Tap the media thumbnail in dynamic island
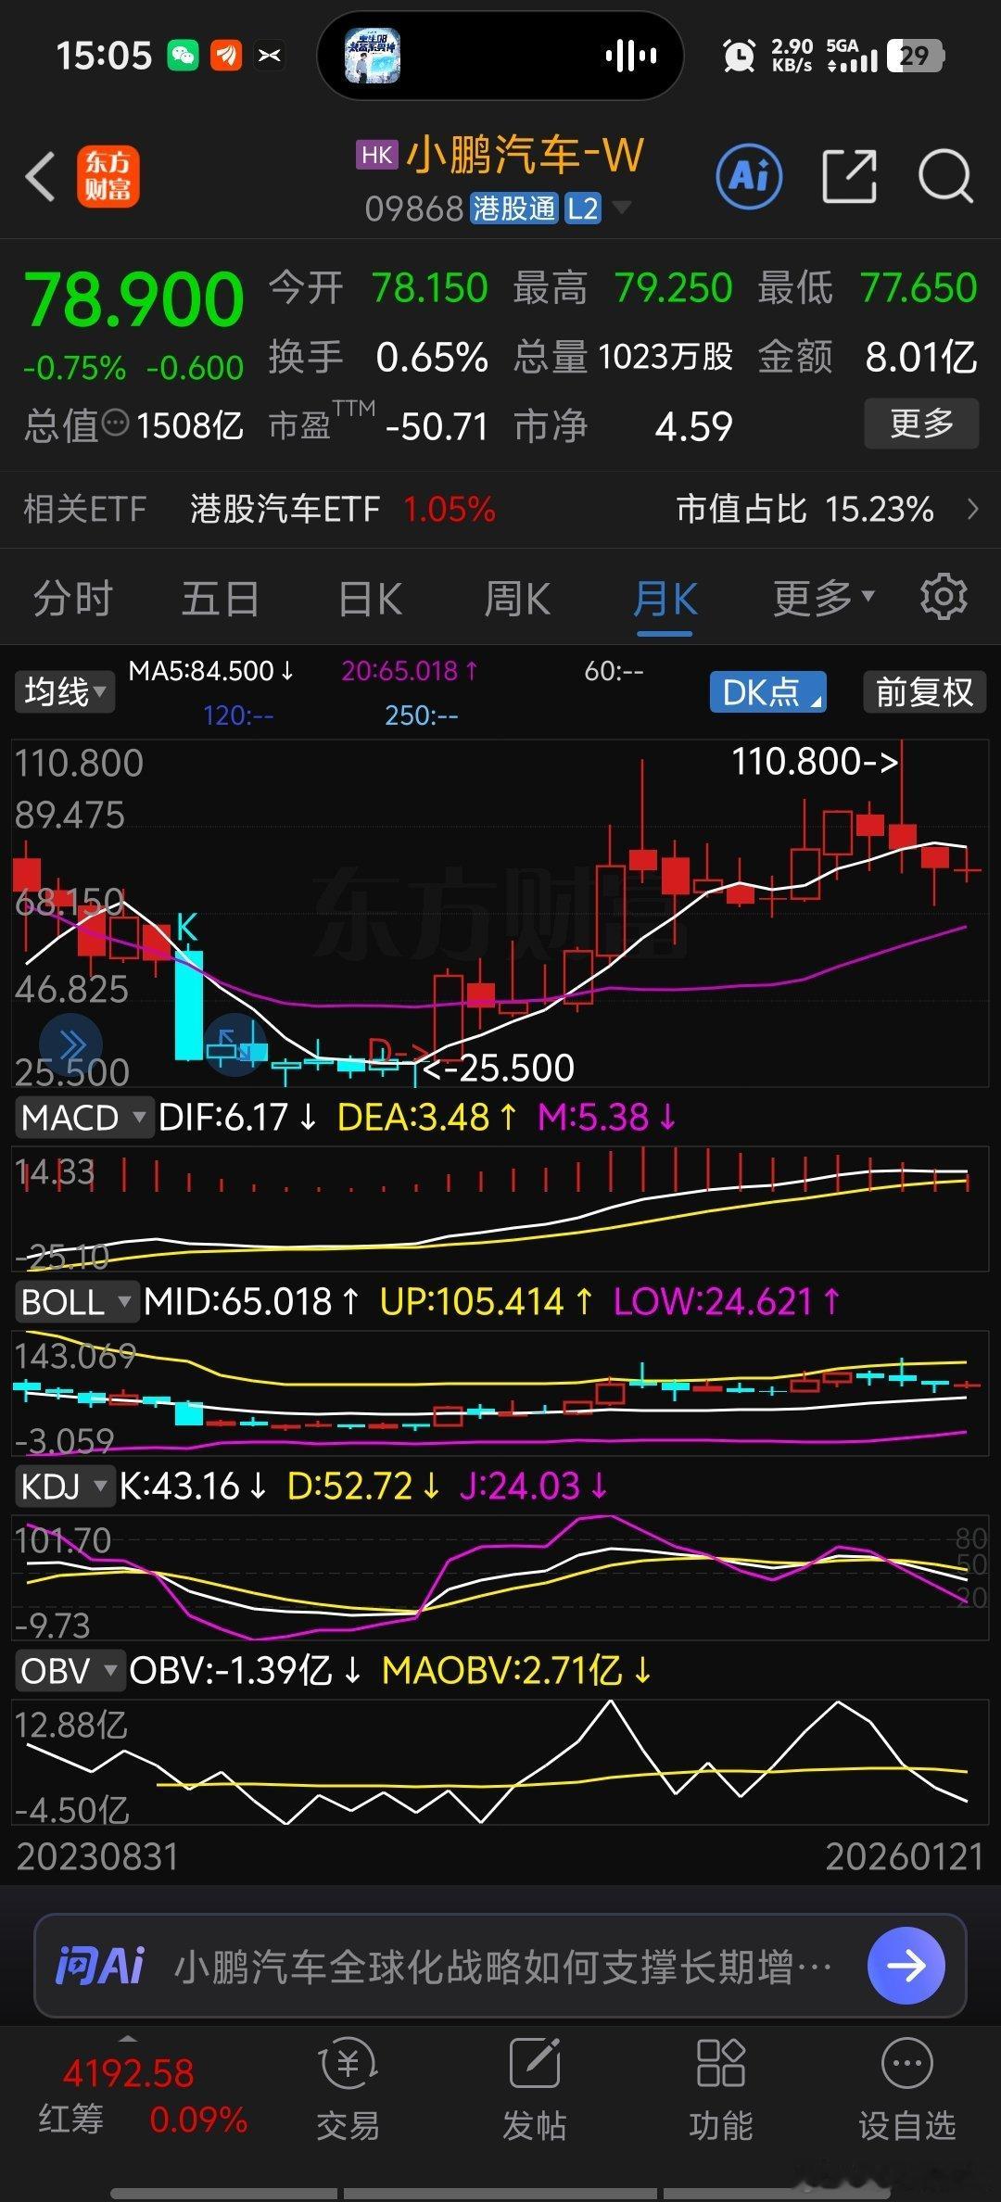Image resolution: width=1001 pixels, height=2202 pixels. [372, 56]
